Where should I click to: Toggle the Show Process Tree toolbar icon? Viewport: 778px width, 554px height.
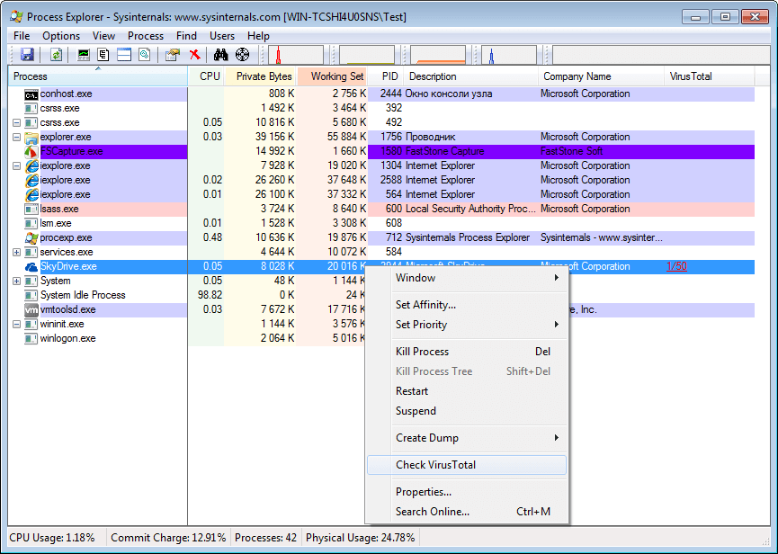click(x=103, y=55)
